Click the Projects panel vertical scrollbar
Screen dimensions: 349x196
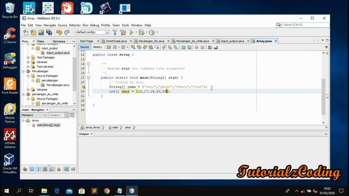(74, 75)
